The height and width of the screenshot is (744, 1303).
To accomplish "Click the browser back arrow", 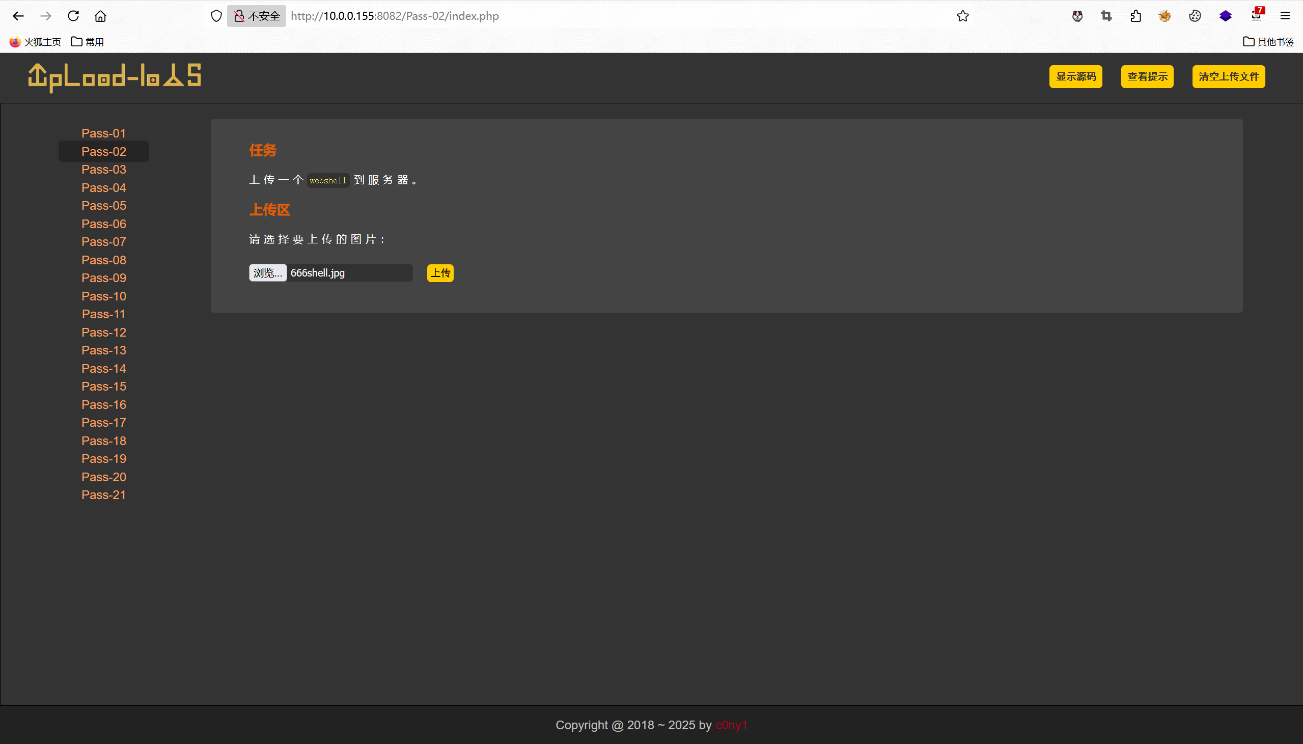I will click(18, 16).
